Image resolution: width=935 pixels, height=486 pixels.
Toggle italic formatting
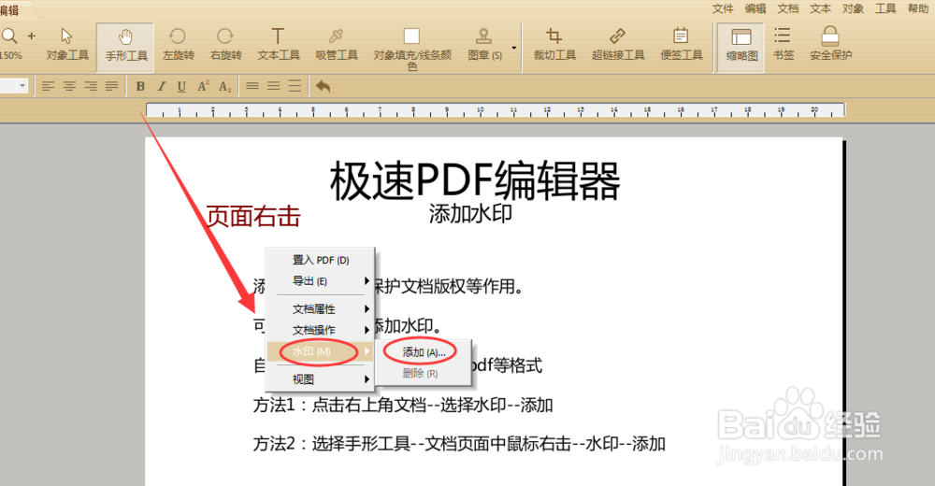point(161,87)
